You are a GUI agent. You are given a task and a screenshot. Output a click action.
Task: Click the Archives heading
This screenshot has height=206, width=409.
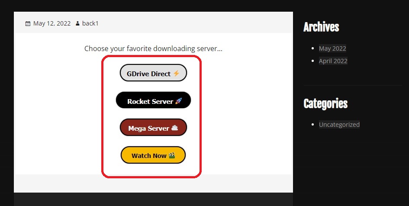point(321,27)
